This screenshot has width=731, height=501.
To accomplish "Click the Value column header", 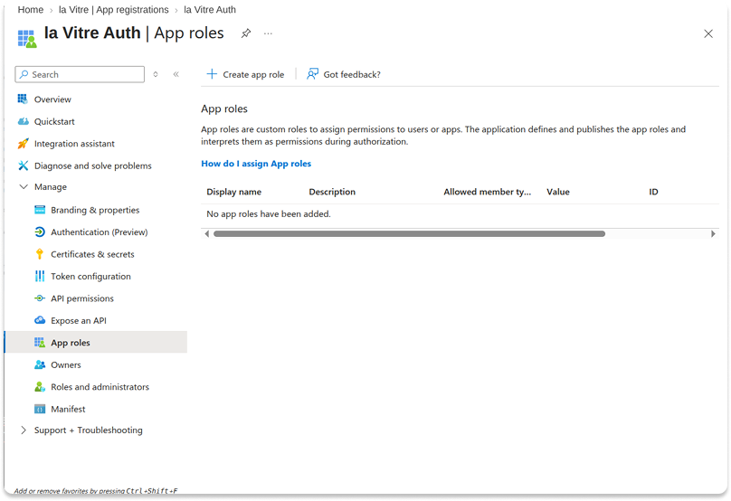I will (558, 192).
